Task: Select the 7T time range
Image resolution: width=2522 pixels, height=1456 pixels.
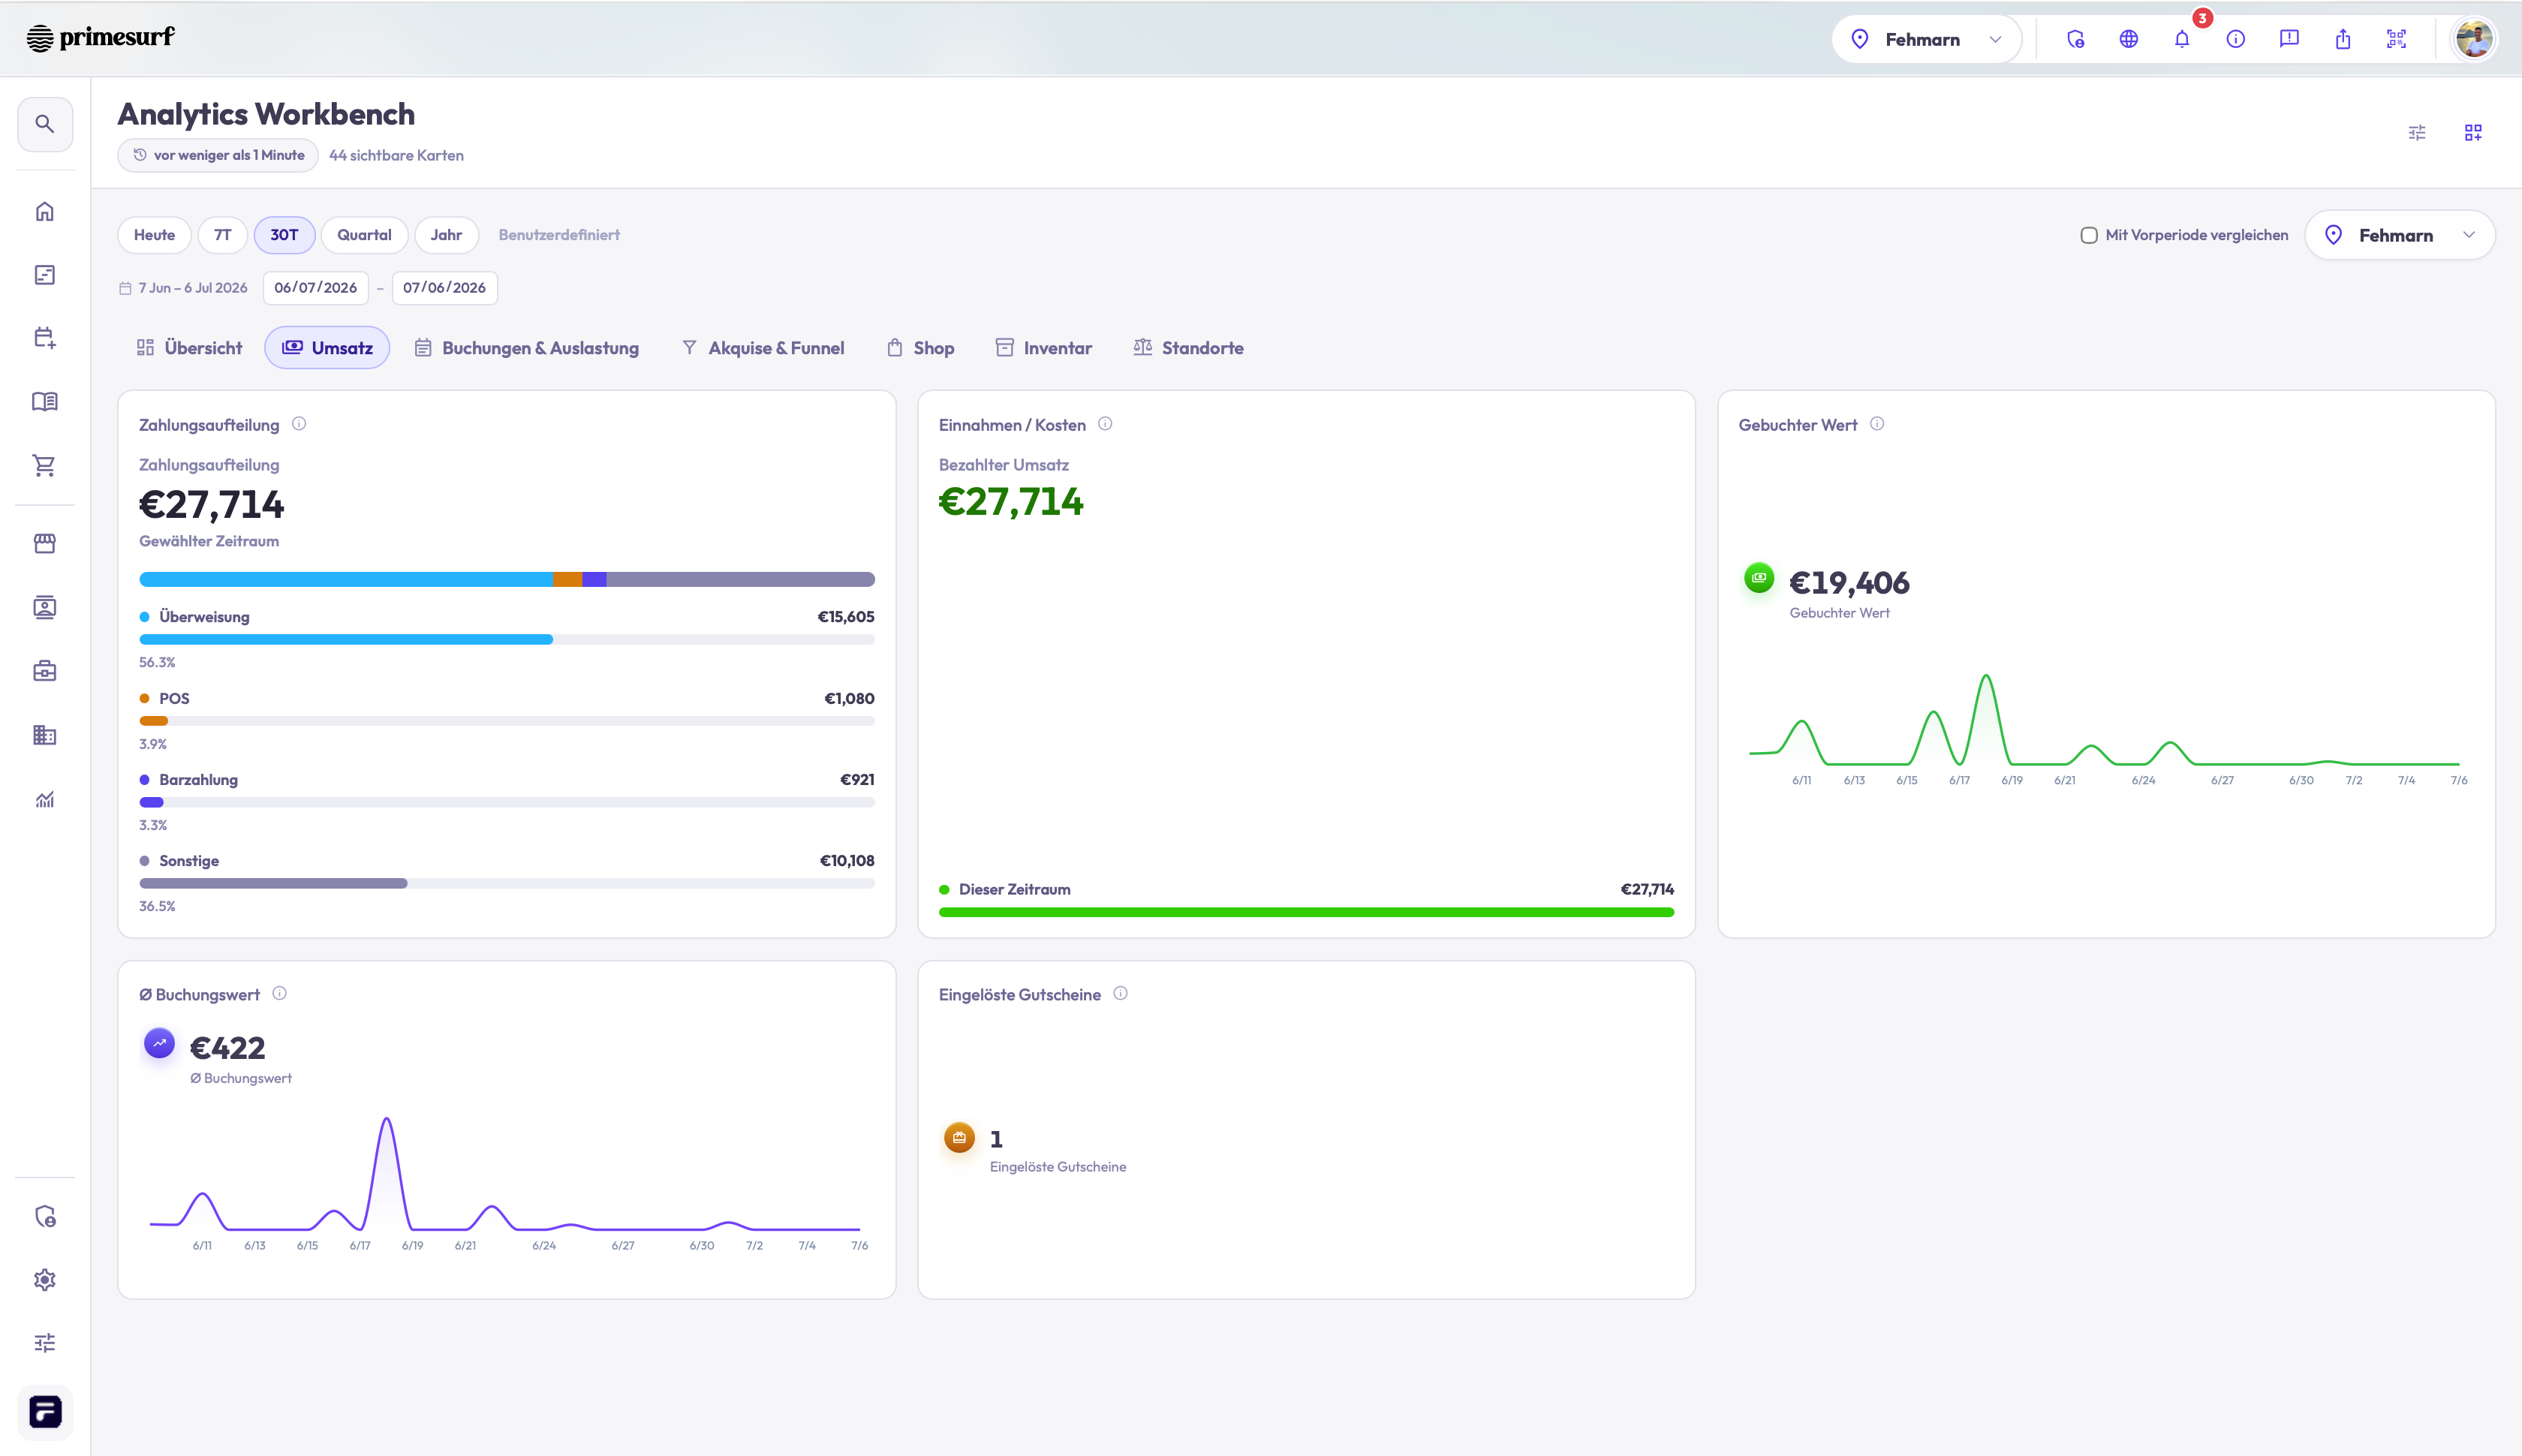Action: (x=222, y=235)
